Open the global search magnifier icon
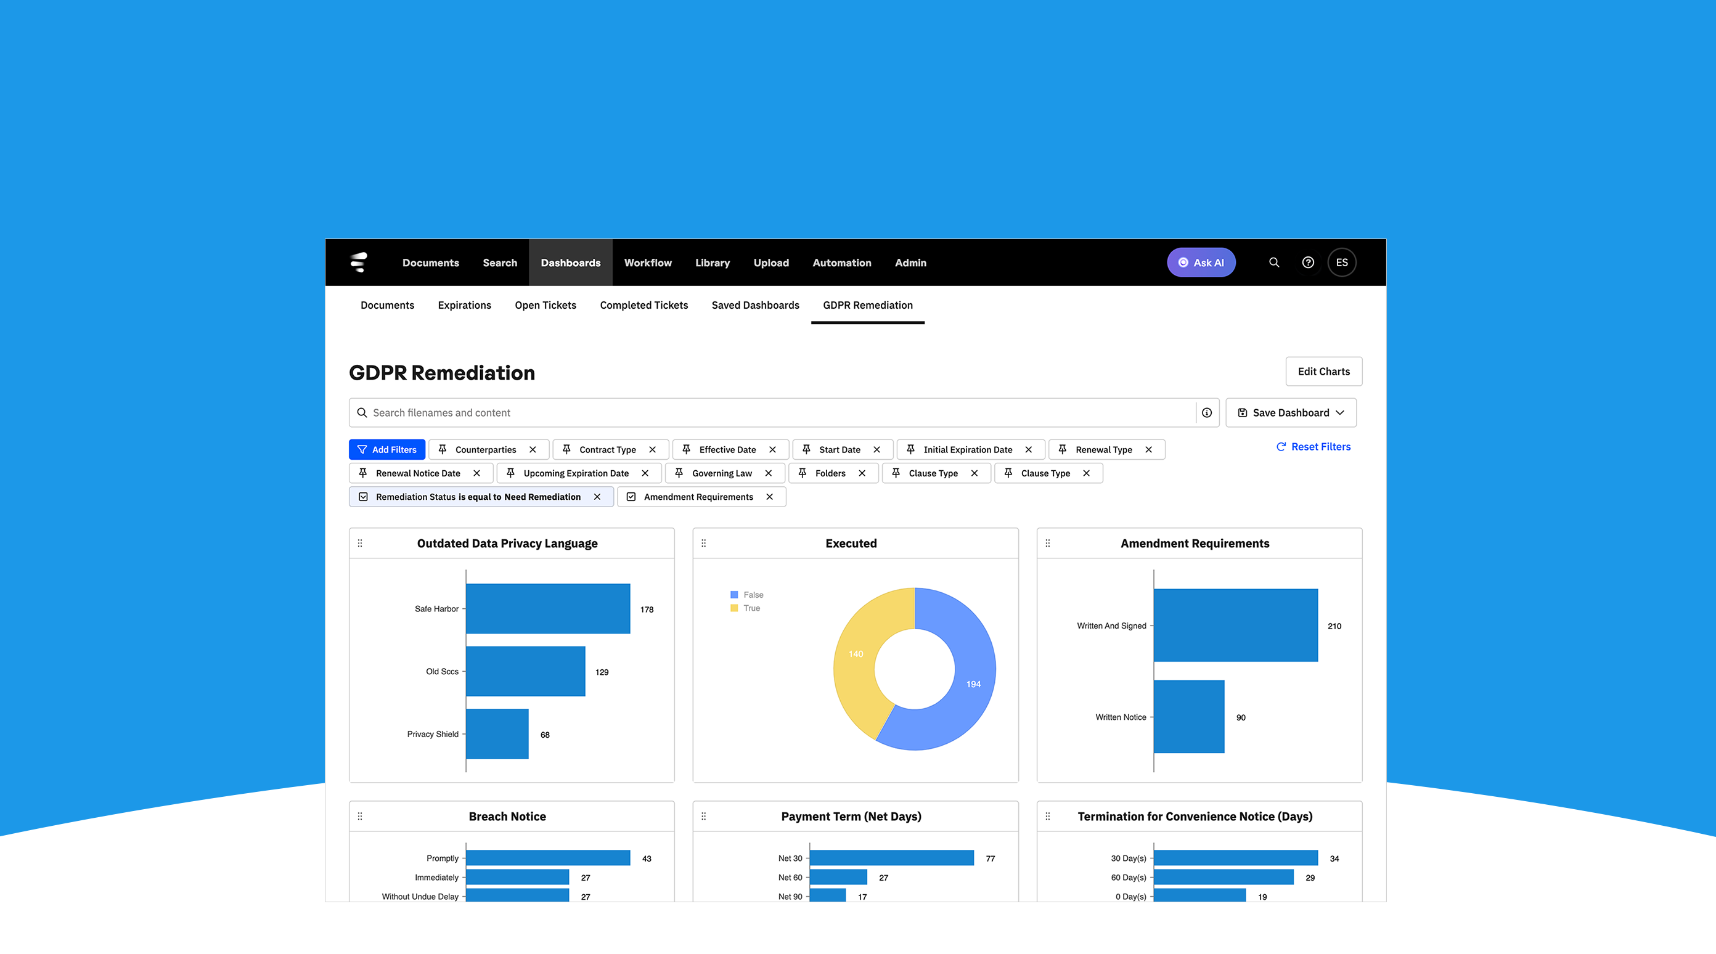The height and width of the screenshot is (954, 1716). pos(1273,263)
